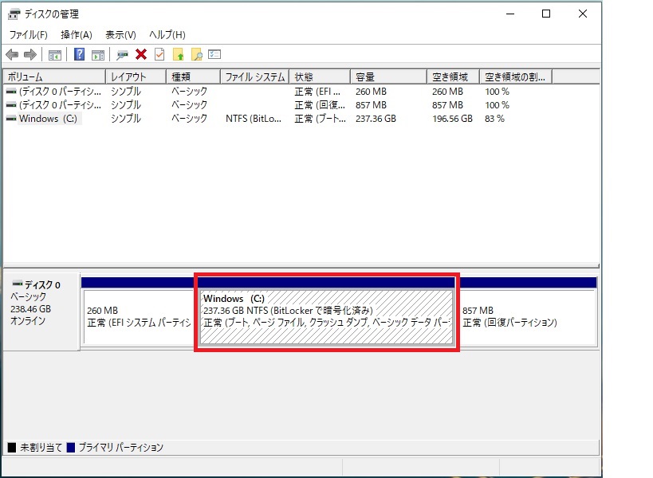
Task: Open the 表示(V) menu
Action: click(x=120, y=35)
